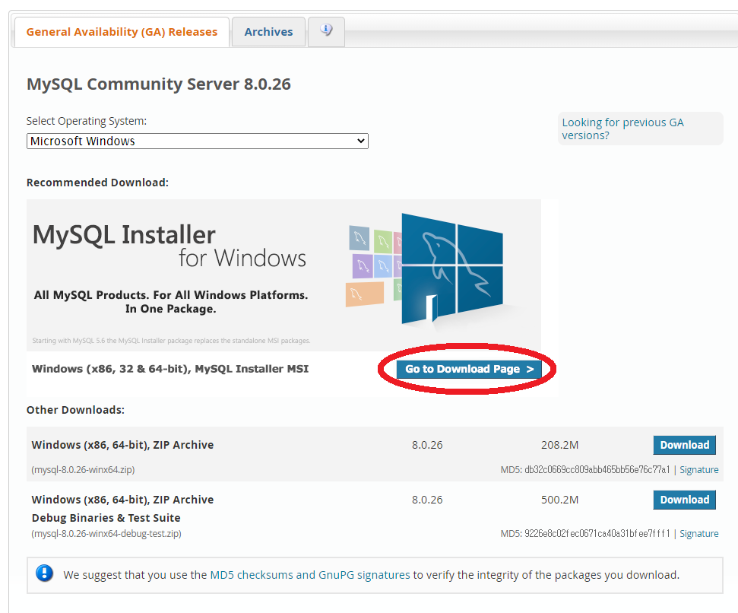738x613 pixels.
Task: Click the MySQL Installer for Windows banner
Action: [x=283, y=275]
